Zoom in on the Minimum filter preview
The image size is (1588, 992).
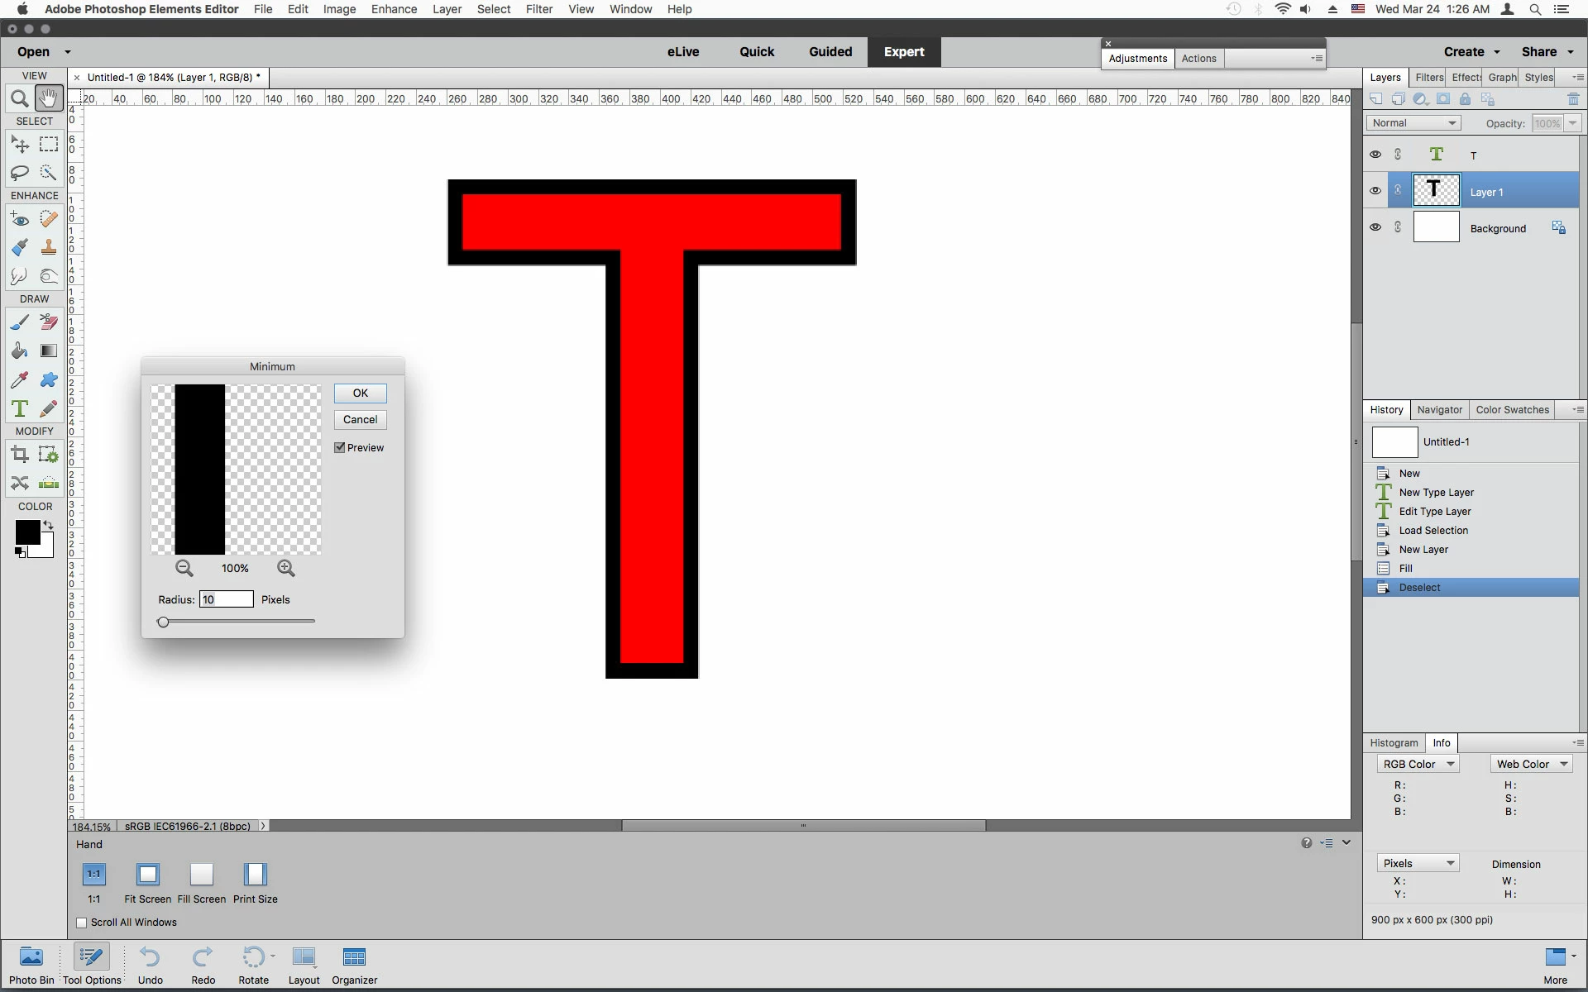click(286, 568)
